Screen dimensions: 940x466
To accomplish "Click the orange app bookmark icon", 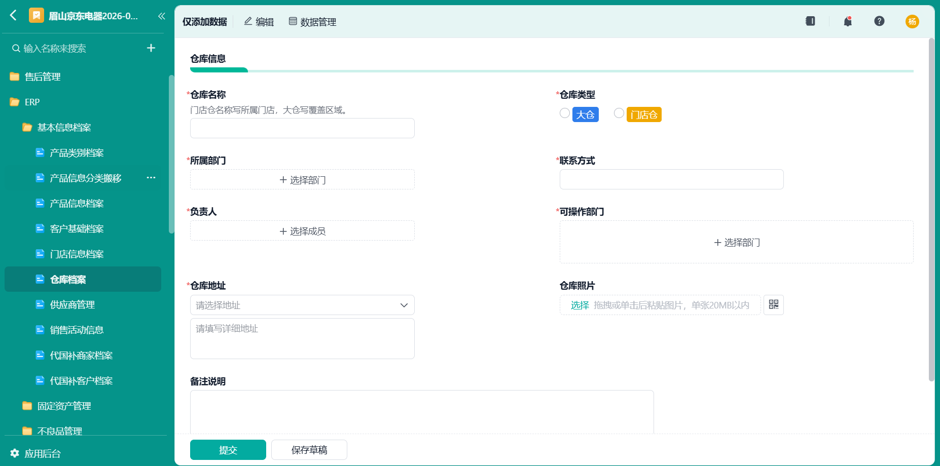I will pyautogui.click(x=37, y=16).
